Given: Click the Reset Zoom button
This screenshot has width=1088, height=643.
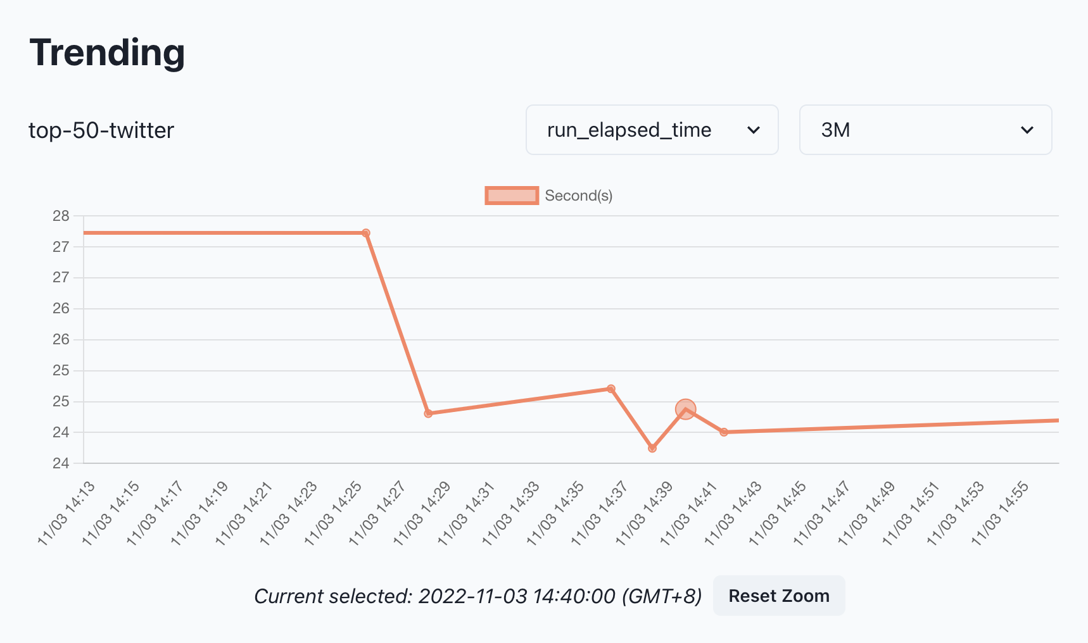Looking at the screenshot, I should click(x=779, y=596).
